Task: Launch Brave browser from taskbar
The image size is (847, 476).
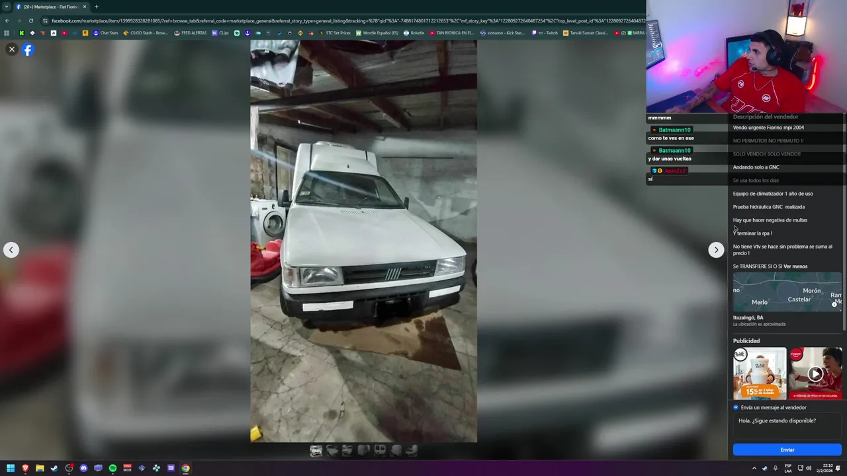Action: pyautogui.click(x=25, y=468)
